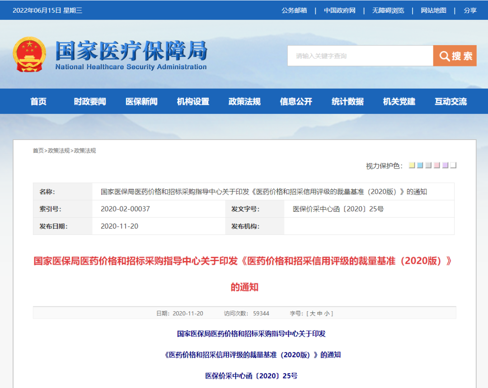Select white eye-protection color swatch
The width and height of the screenshot is (488, 388).
click(x=454, y=165)
